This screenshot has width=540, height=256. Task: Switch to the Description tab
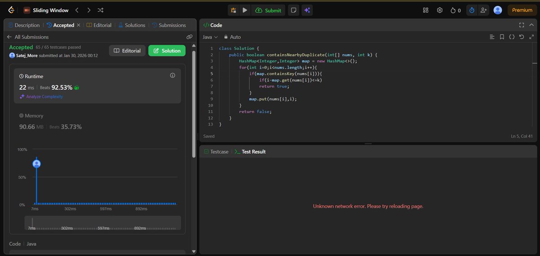point(24,25)
